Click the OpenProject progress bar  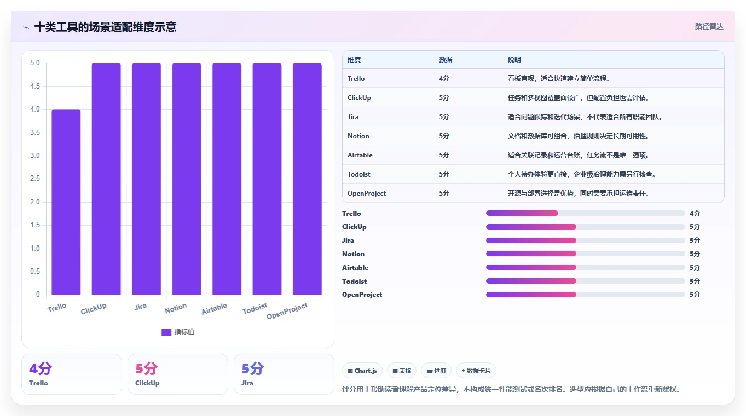point(586,295)
